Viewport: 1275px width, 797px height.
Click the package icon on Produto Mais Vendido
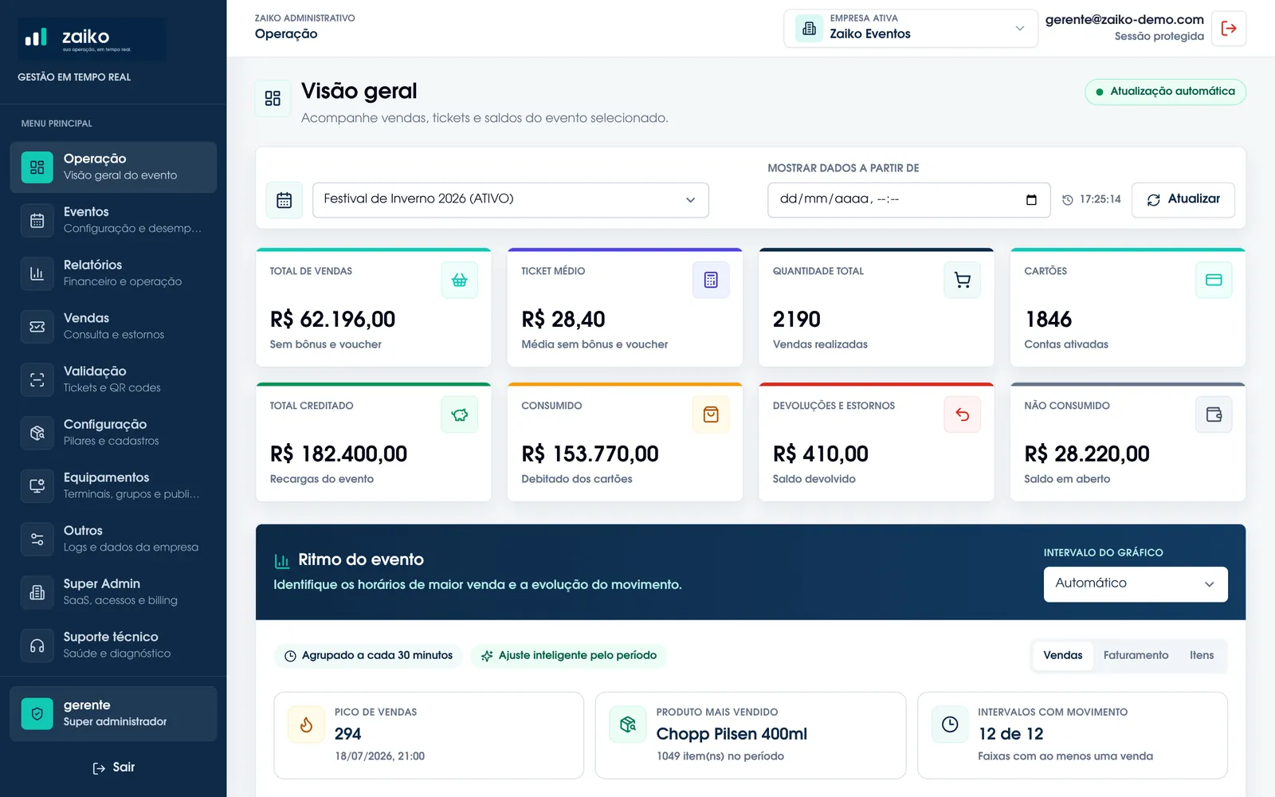pos(628,724)
